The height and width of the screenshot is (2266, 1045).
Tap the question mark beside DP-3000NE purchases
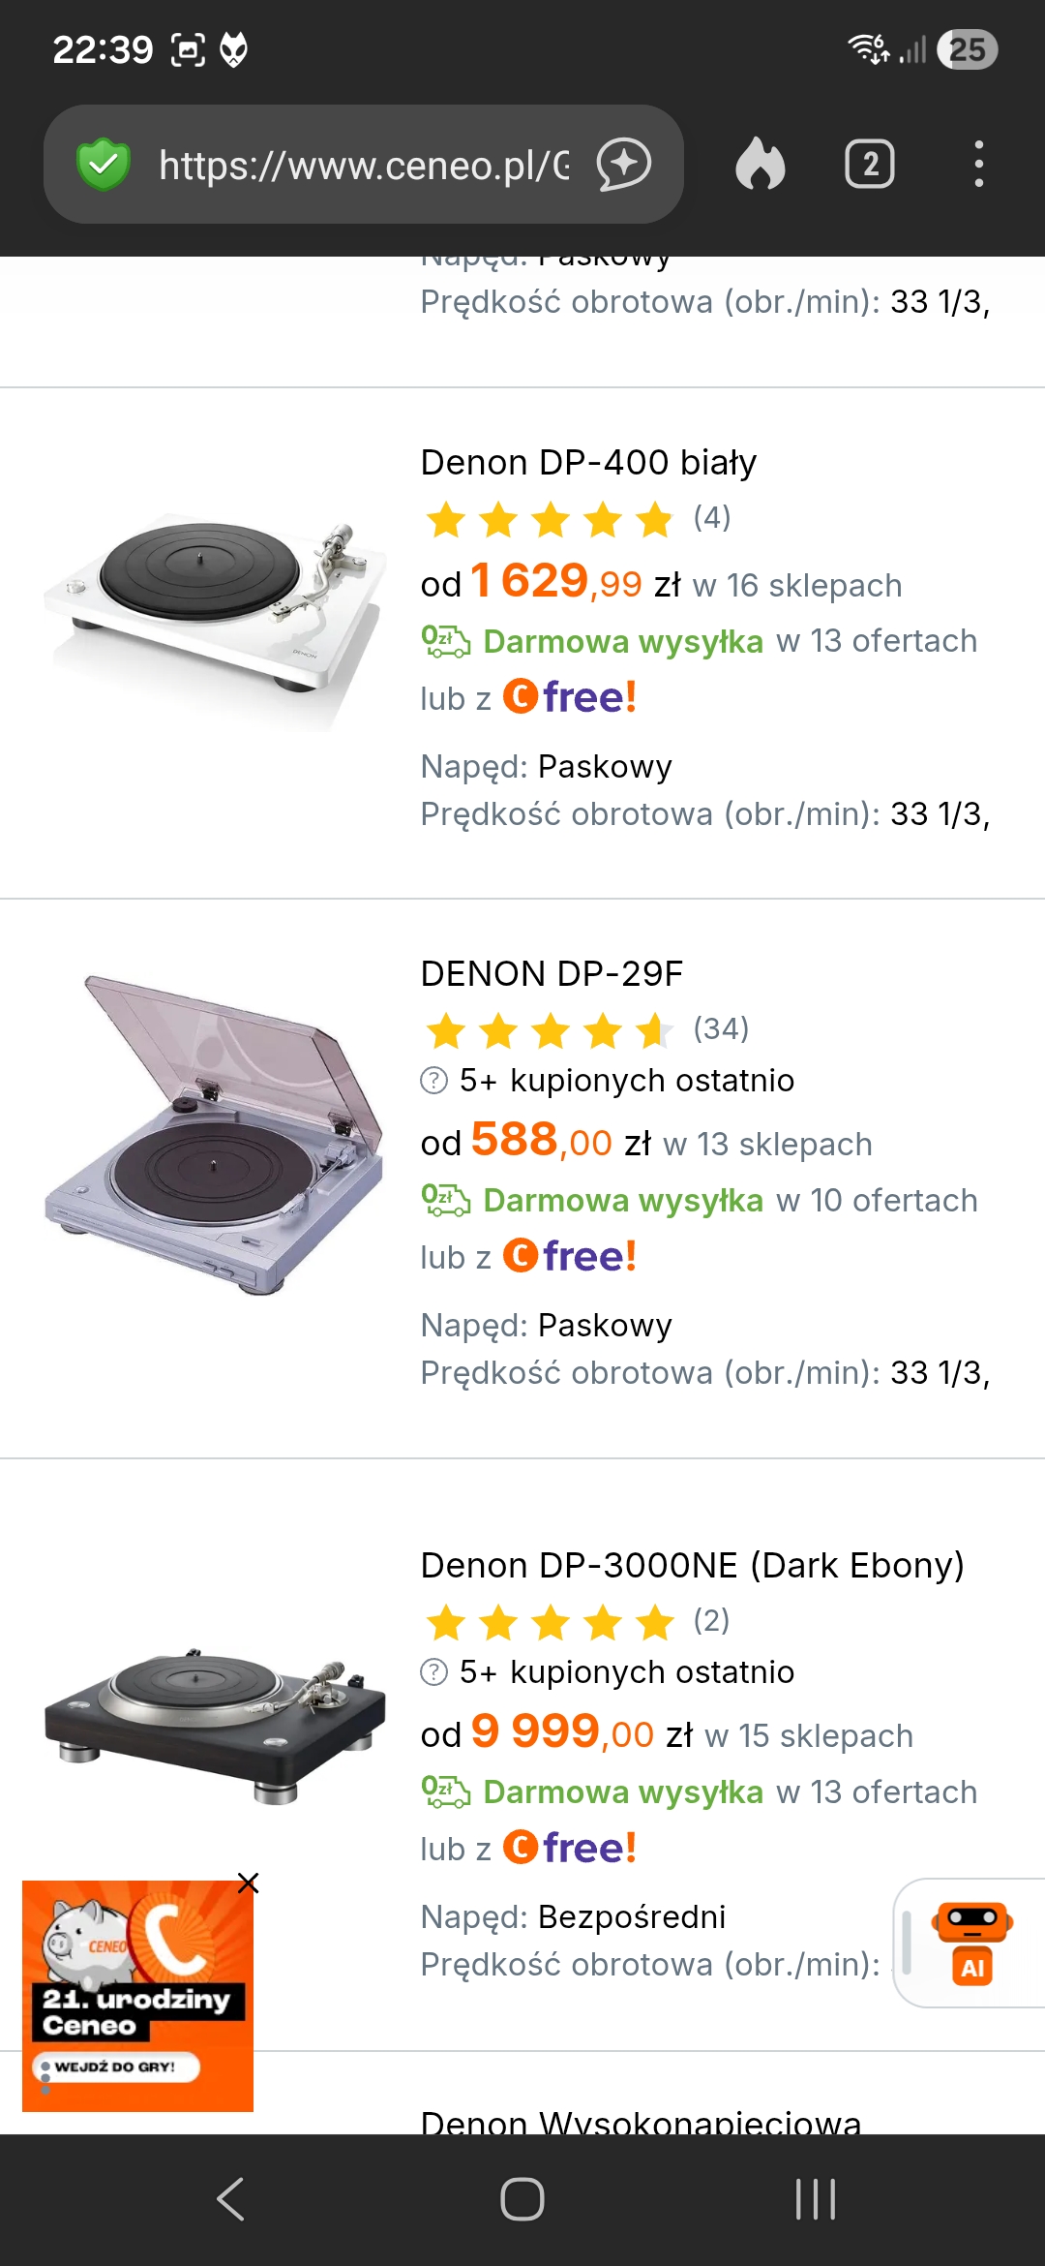(x=433, y=1671)
